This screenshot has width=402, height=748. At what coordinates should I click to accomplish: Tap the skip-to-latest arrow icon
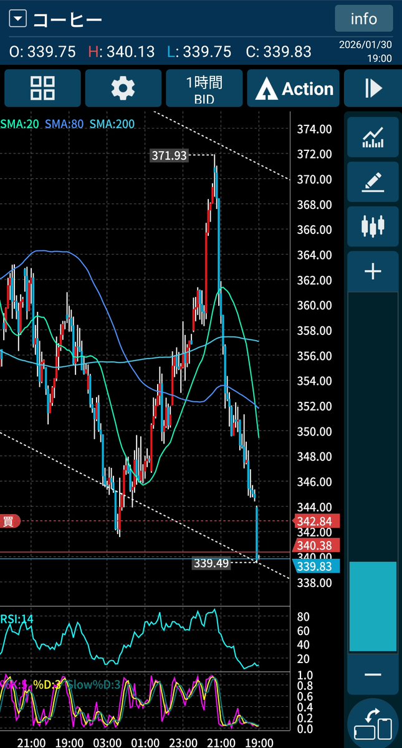pos(373,88)
